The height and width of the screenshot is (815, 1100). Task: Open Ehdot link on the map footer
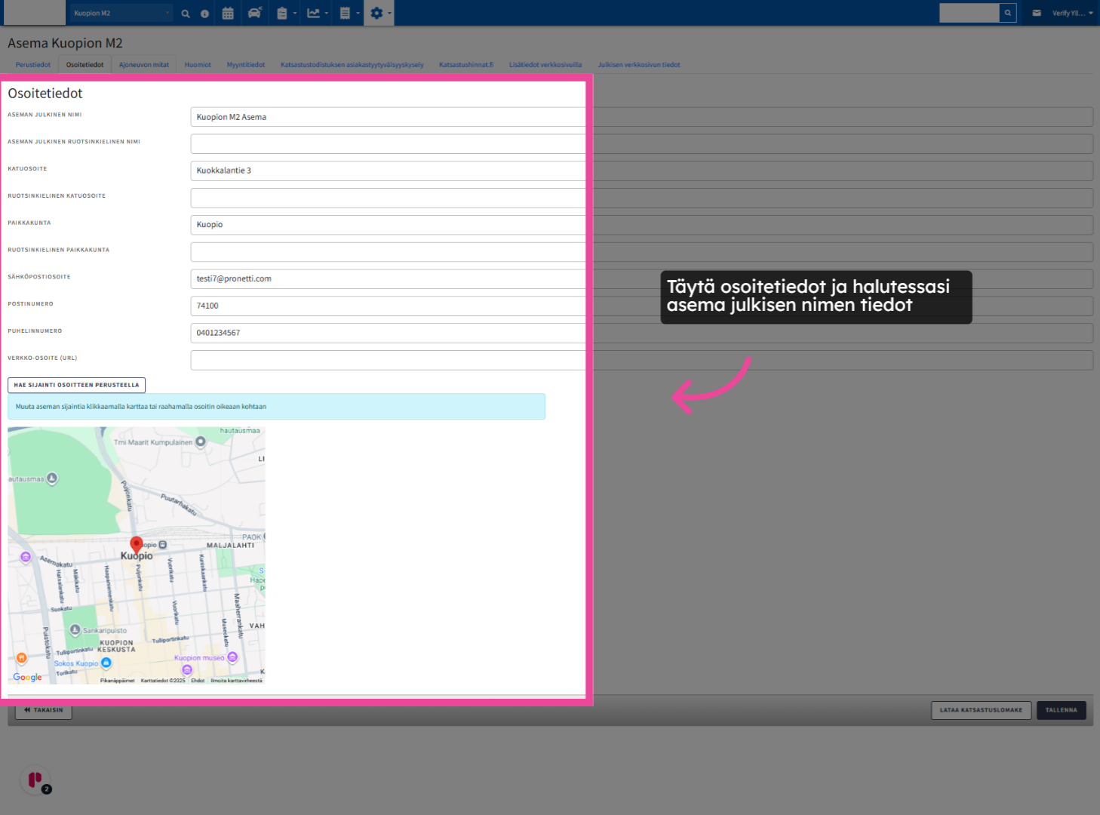point(198,681)
